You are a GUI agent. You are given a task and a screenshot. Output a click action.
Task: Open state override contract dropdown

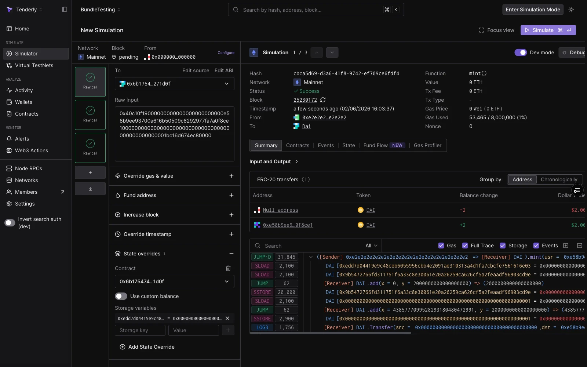[175, 281]
